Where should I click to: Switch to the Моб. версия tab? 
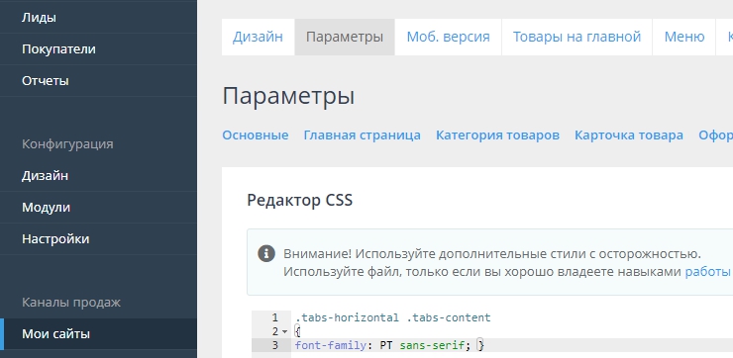(449, 37)
